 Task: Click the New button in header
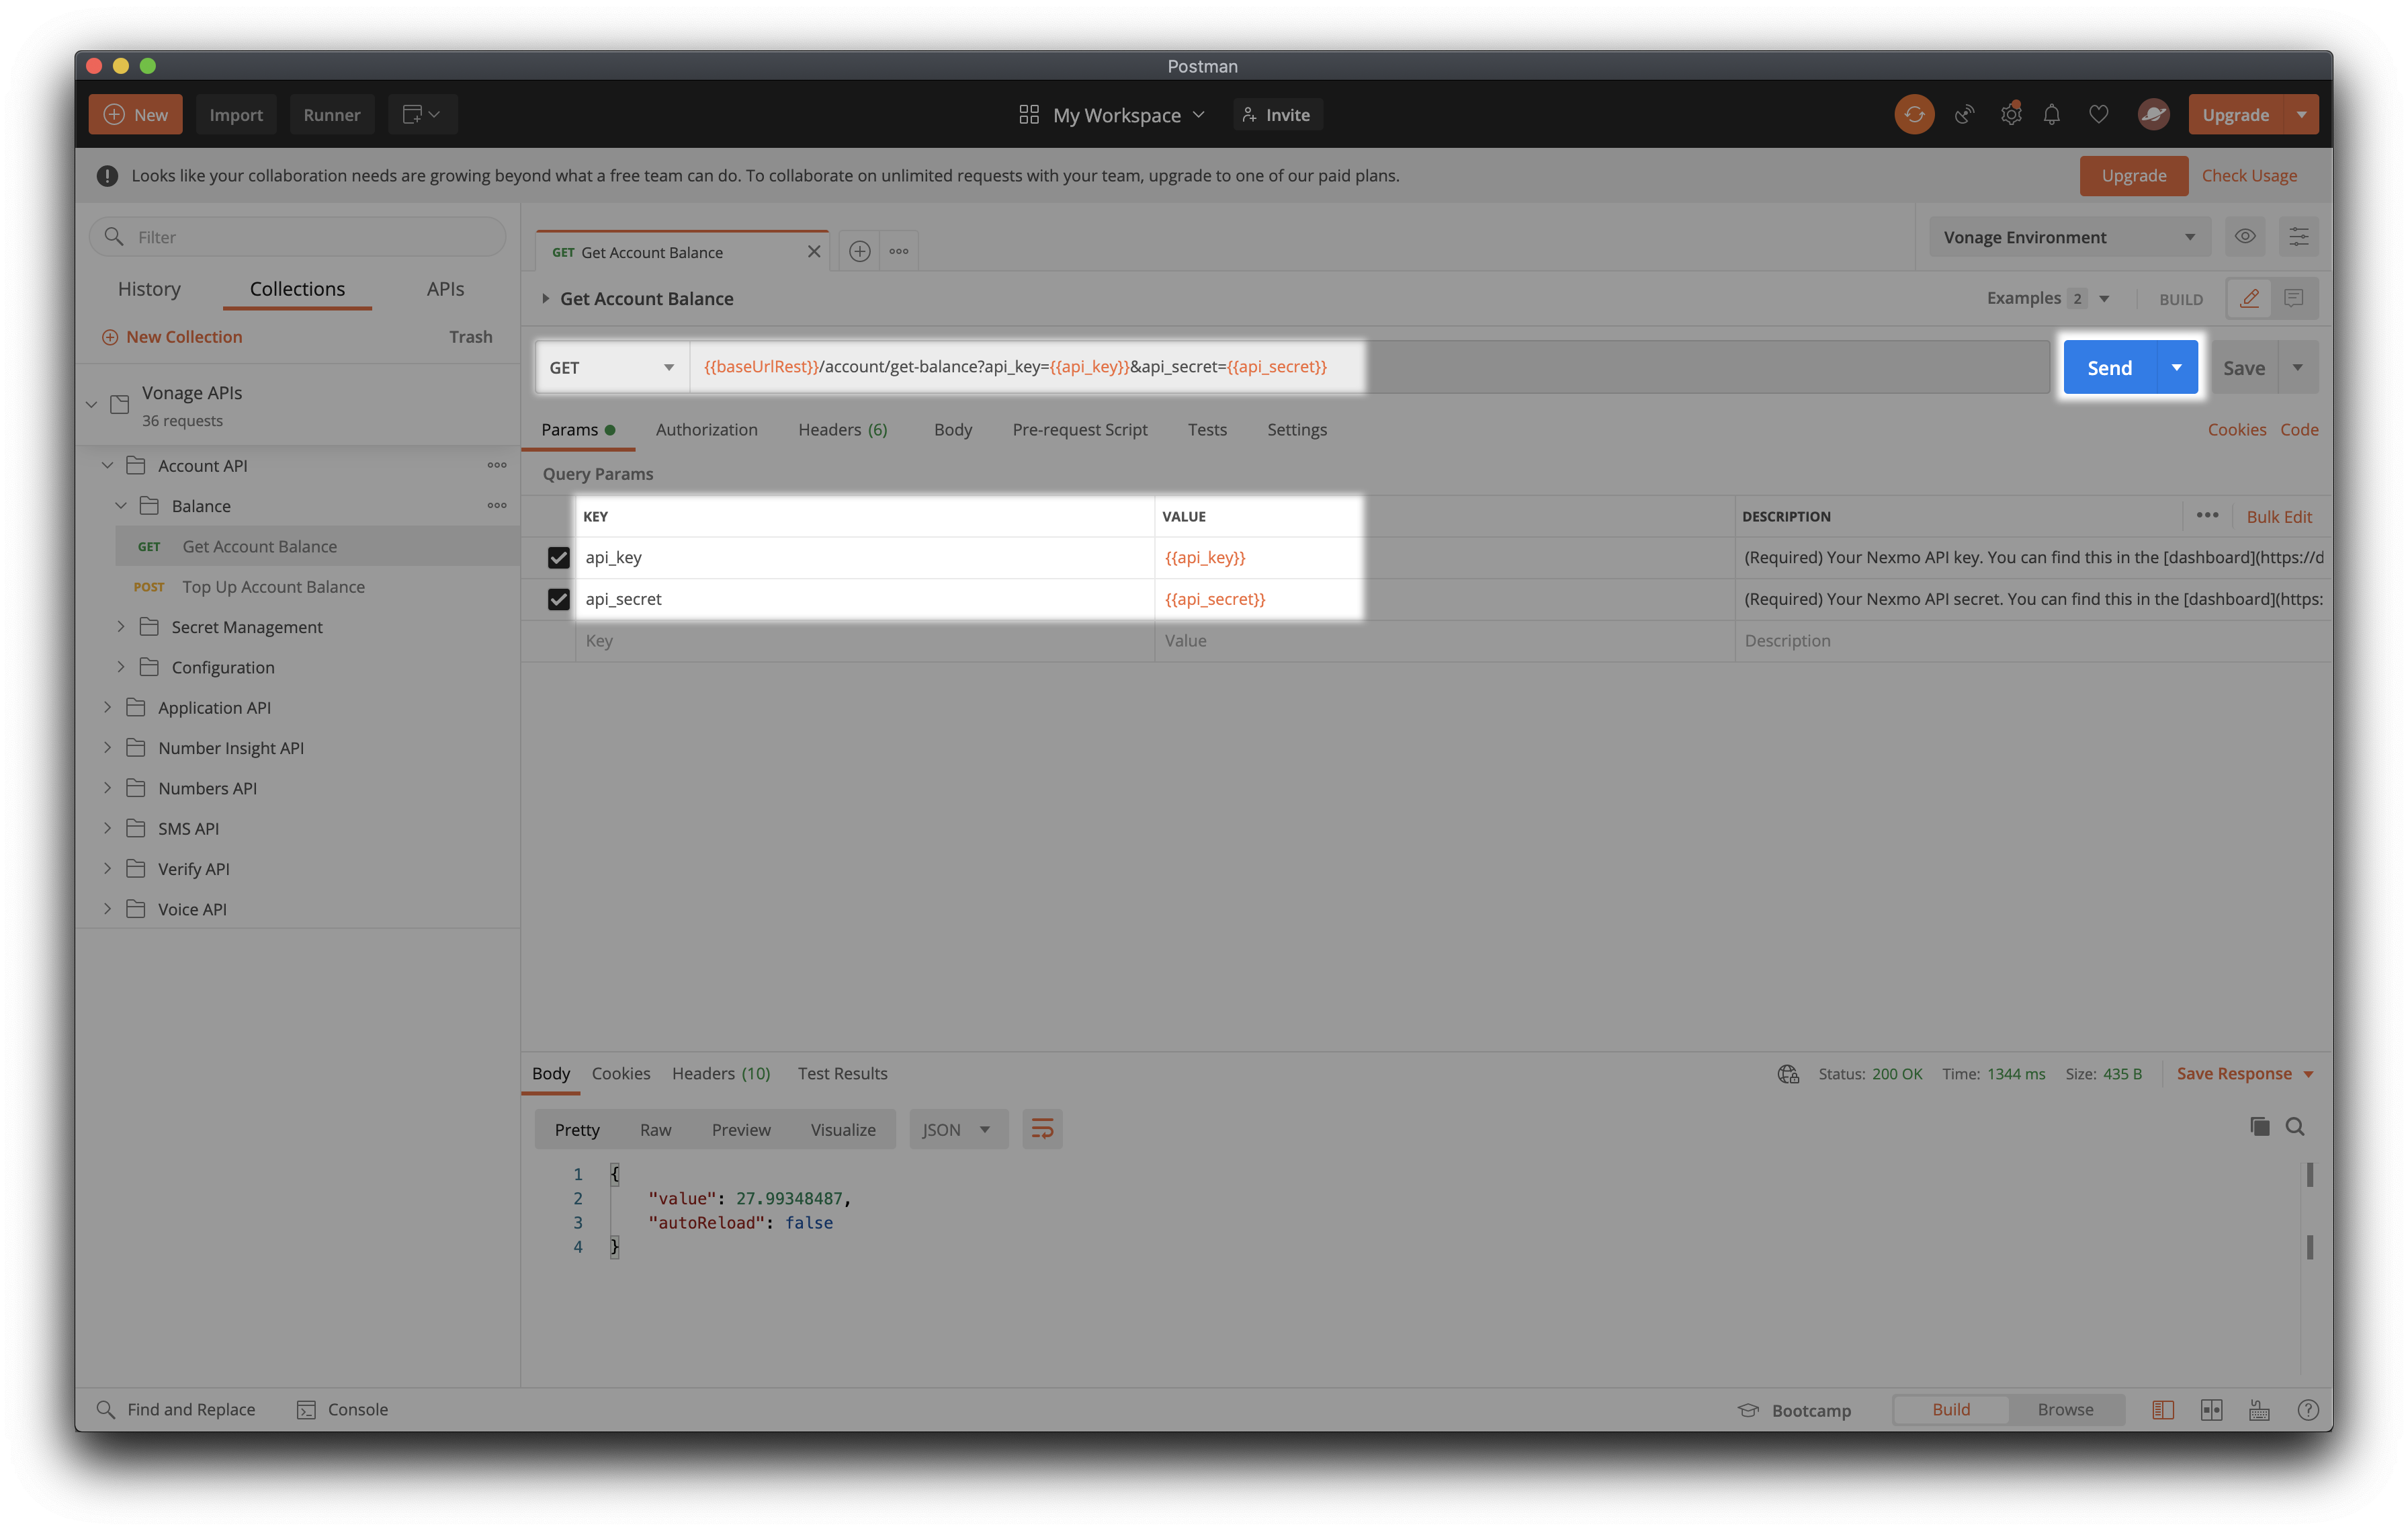coord(136,115)
